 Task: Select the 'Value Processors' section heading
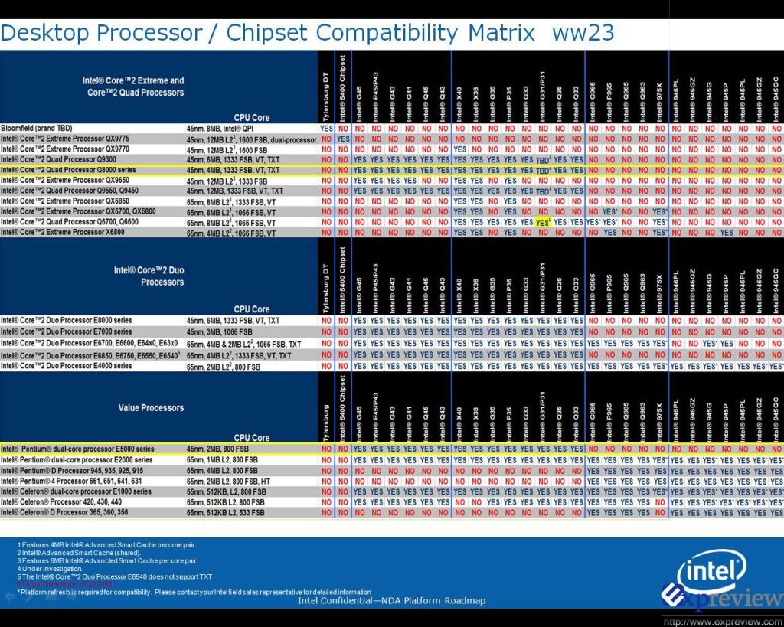(151, 408)
